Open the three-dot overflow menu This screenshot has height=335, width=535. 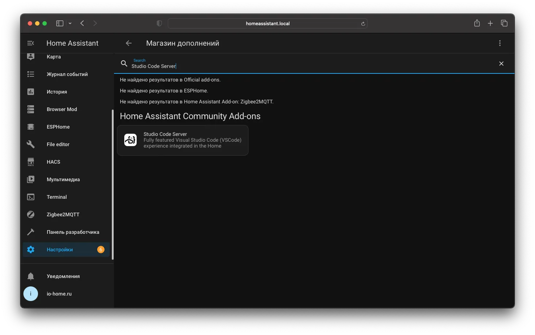[x=500, y=43]
